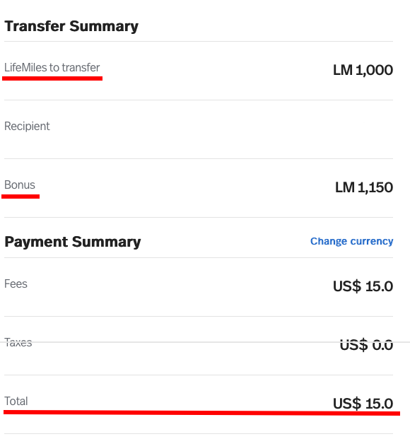Viewport: 410px width, 439px height.
Task: Click the Recipient row label
Action: tap(27, 127)
